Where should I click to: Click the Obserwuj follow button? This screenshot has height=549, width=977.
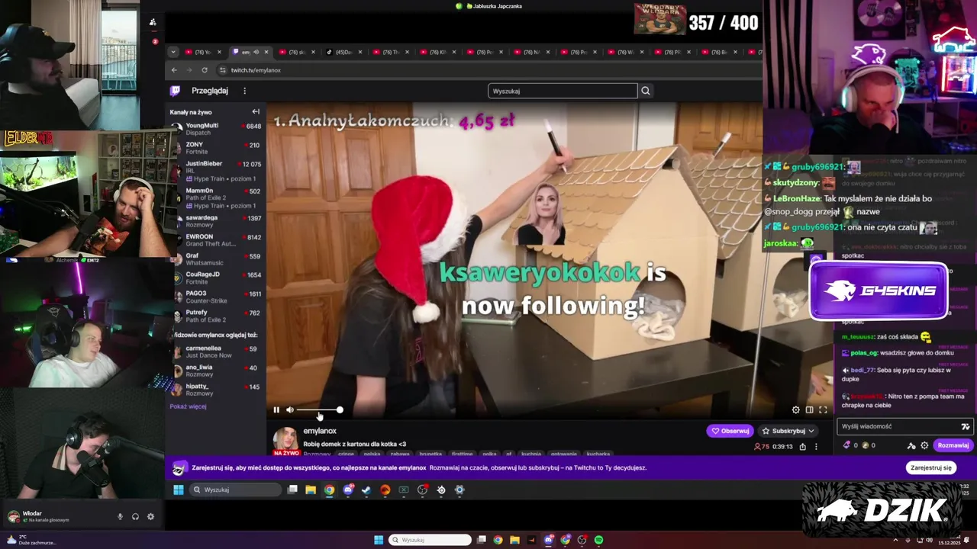(730, 431)
